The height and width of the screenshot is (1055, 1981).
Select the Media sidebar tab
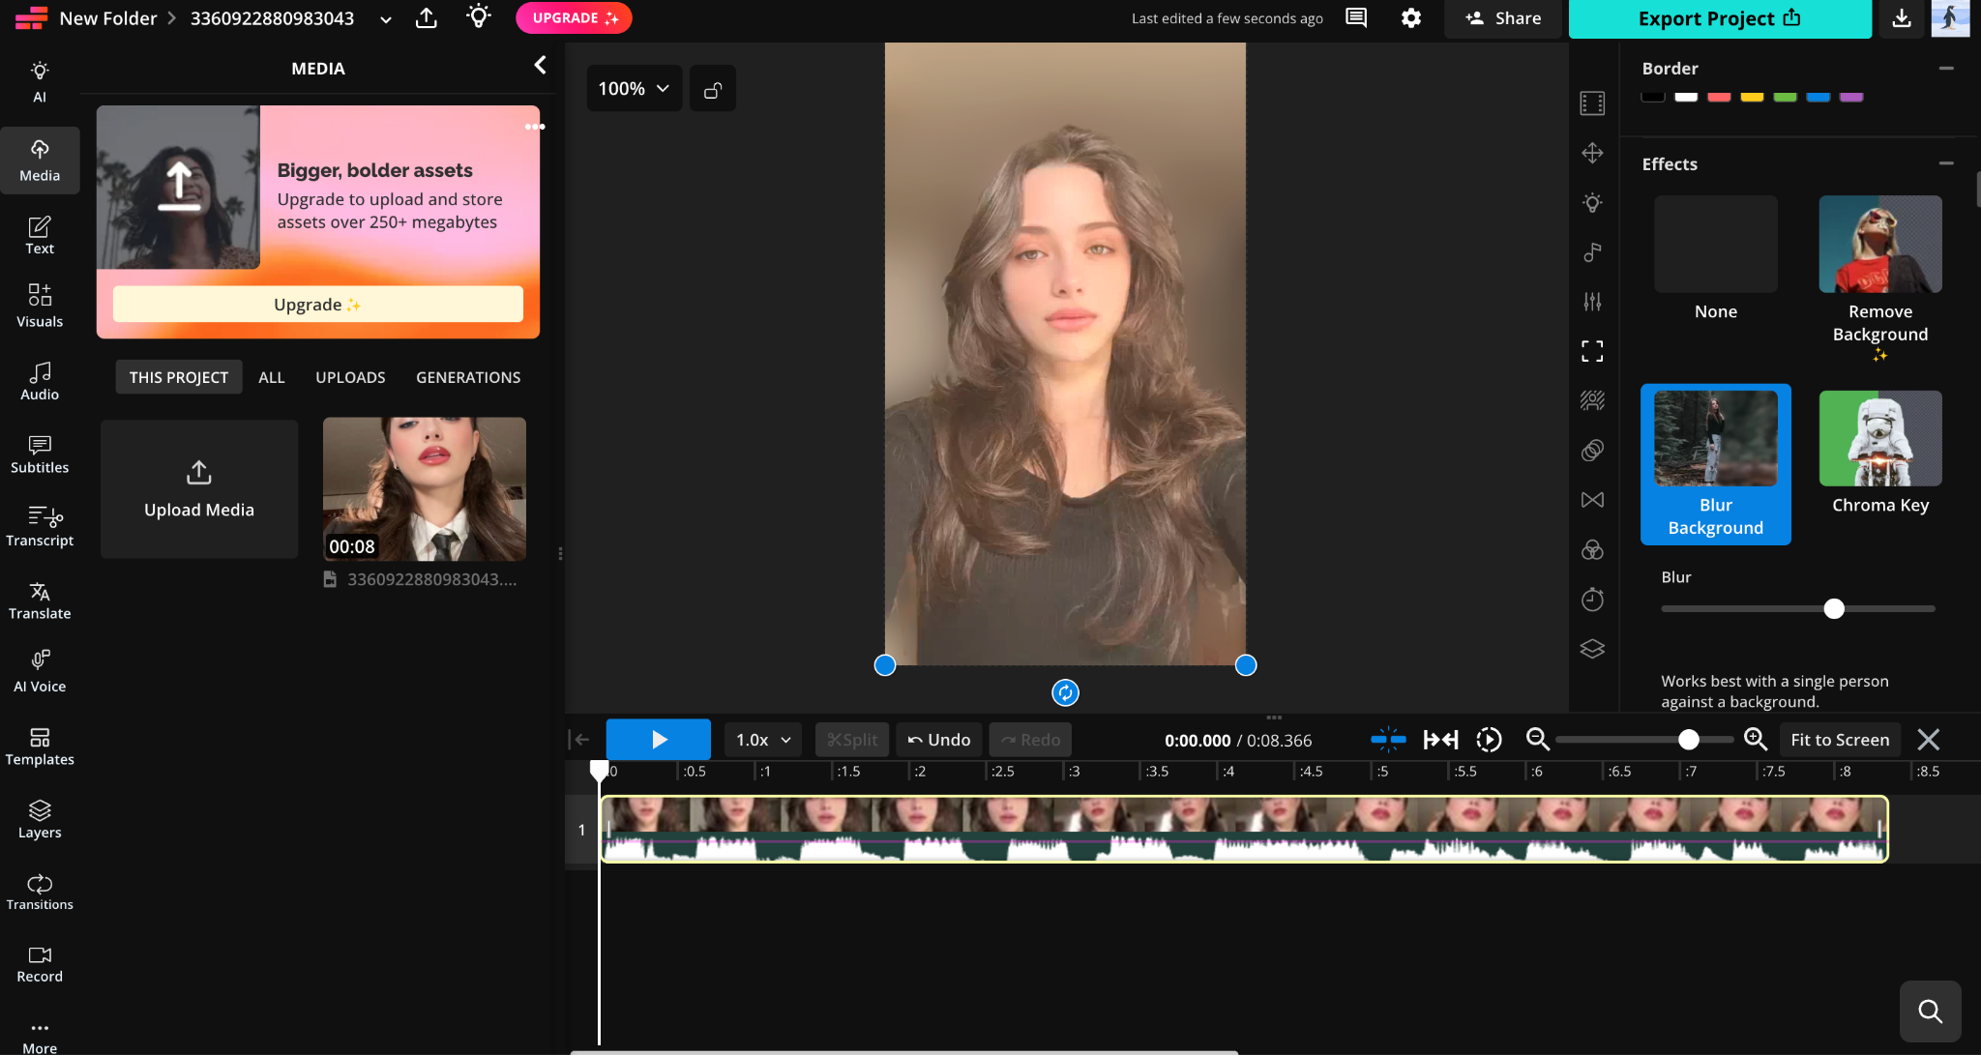[x=40, y=161]
